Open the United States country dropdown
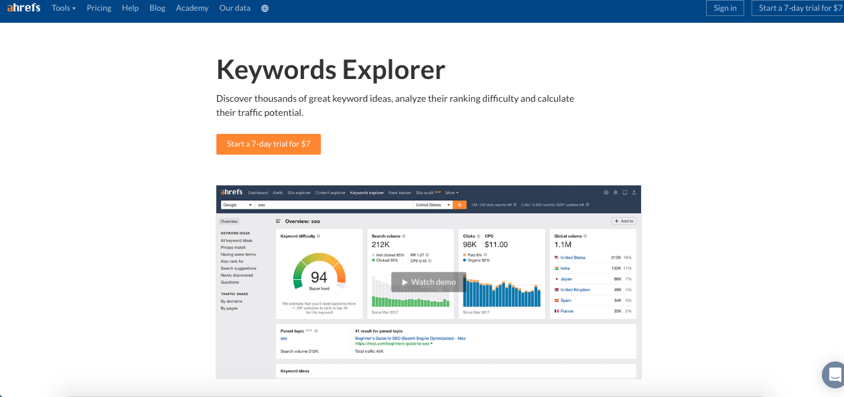 pyautogui.click(x=433, y=205)
